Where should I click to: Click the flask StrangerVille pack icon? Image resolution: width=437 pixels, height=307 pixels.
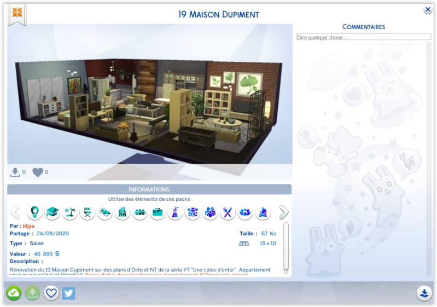[x=175, y=212]
